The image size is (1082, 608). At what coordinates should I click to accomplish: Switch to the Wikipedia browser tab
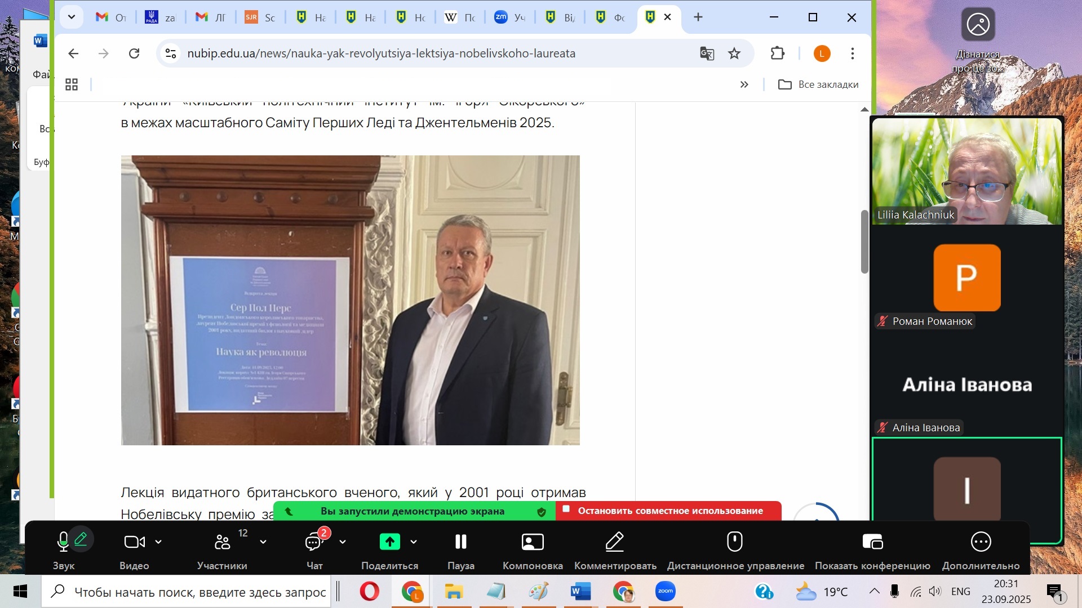(460, 17)
